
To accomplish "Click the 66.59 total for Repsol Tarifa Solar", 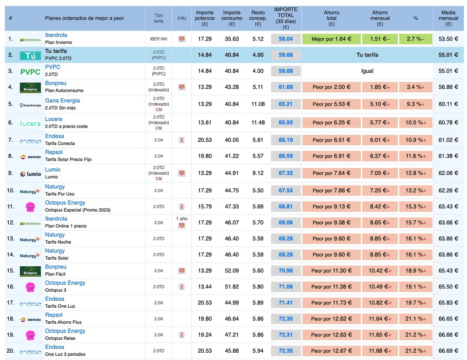I will coord(285,156).
